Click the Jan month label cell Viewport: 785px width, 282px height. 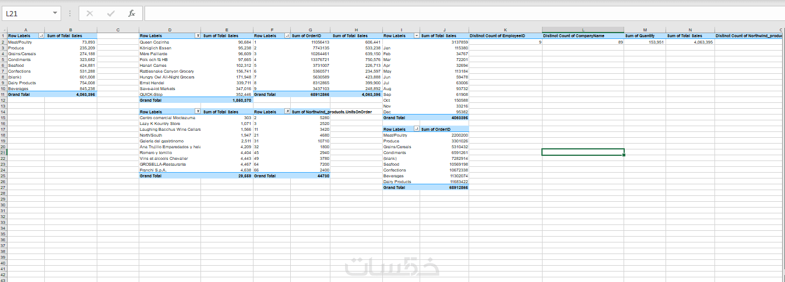click(401, 48)
